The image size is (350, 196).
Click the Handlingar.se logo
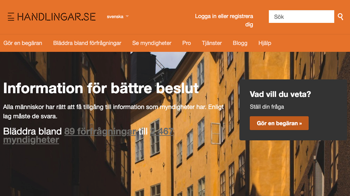point(52,17)
